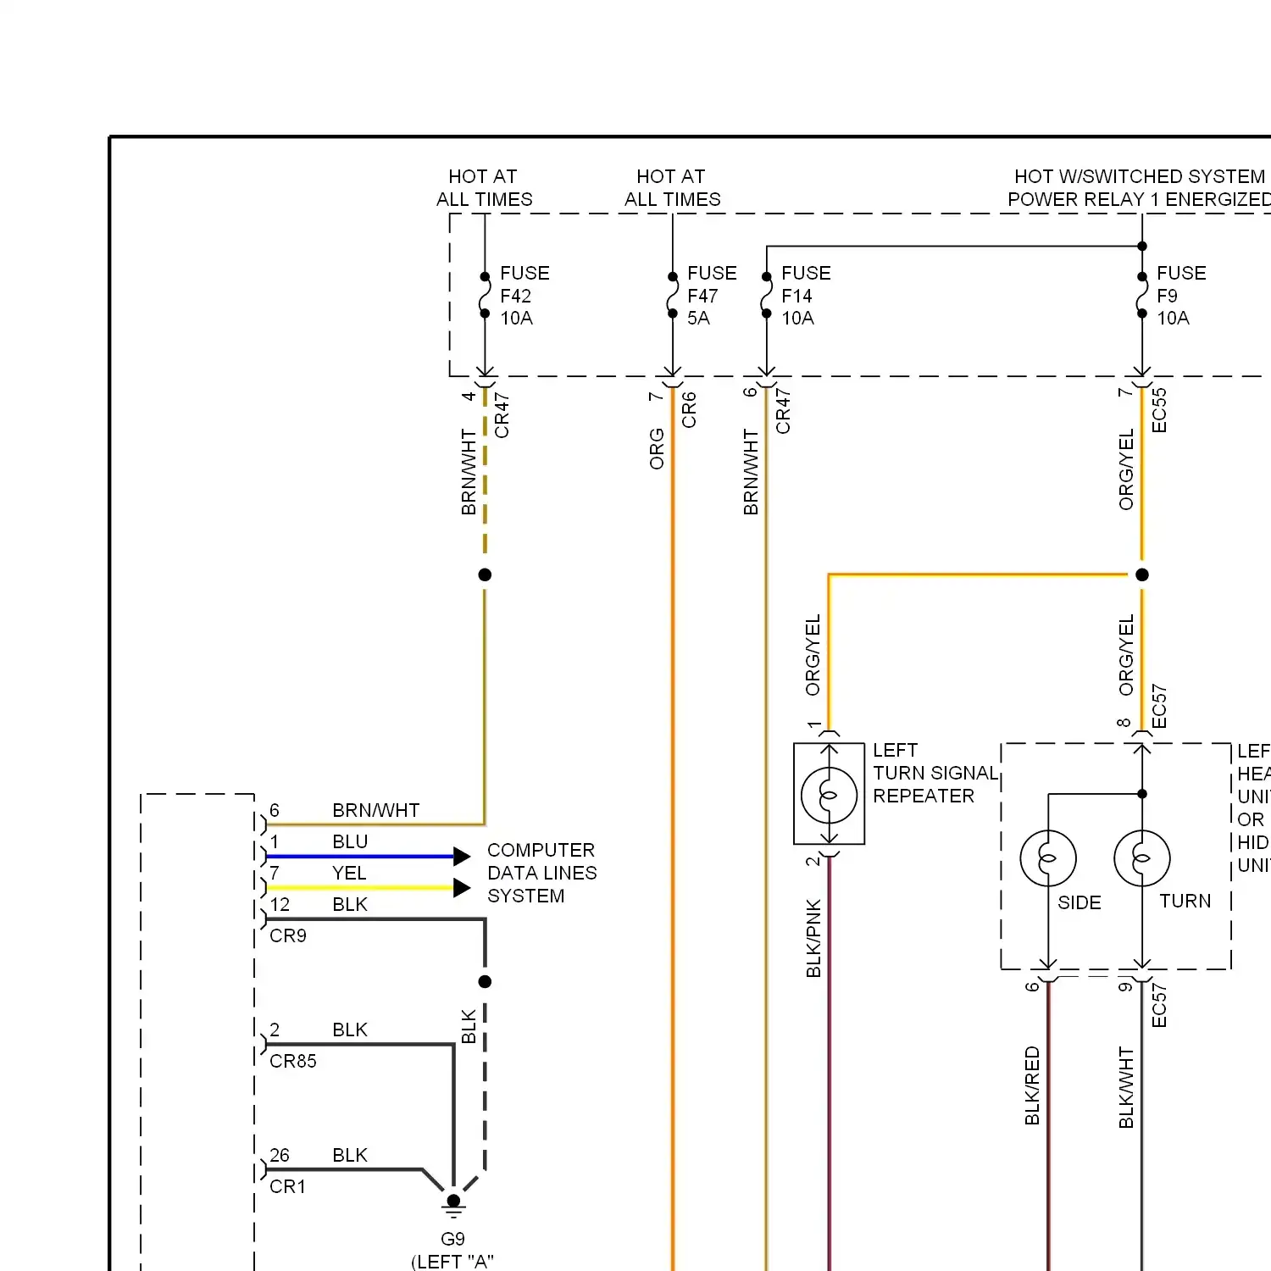Screen dimensions: 1271x1271
Task: Click the FUSE F9 10A label
Action: tap(1181, 296)
